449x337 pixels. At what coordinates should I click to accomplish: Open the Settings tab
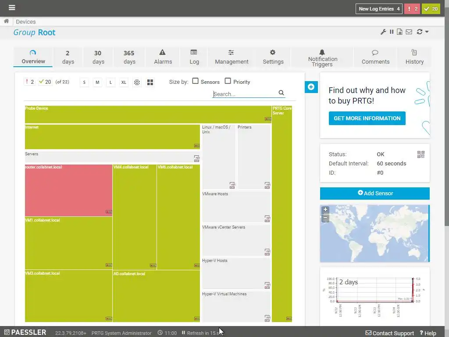point(273,57)
